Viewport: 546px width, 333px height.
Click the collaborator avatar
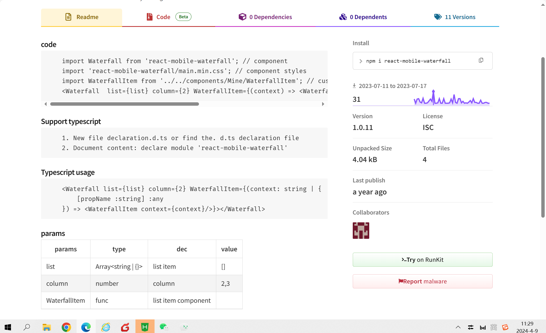pos(361,230)
